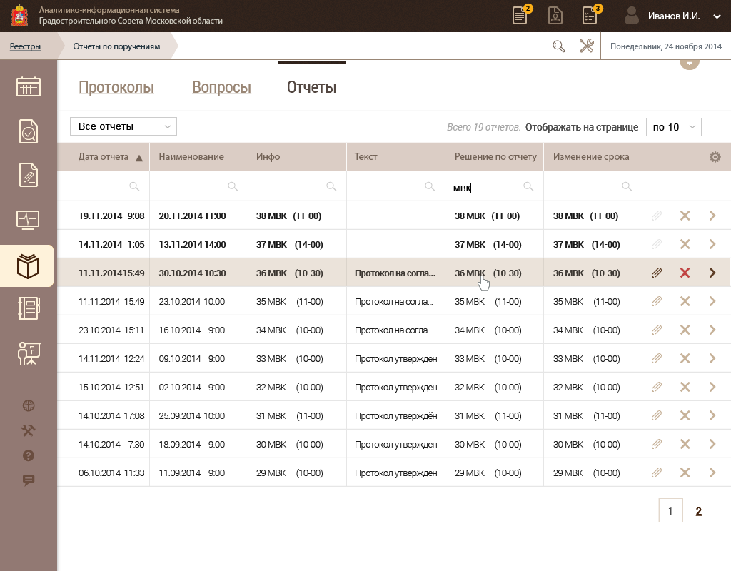Click the user avatar icon

pyautogui.click(x=631, y=16)
